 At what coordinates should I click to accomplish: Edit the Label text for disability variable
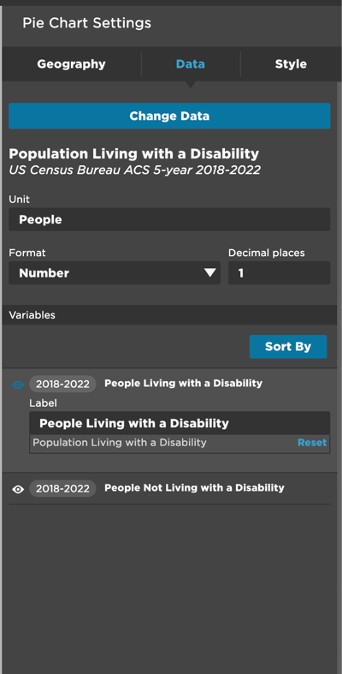pyautogui.click(x=180, y=423)
